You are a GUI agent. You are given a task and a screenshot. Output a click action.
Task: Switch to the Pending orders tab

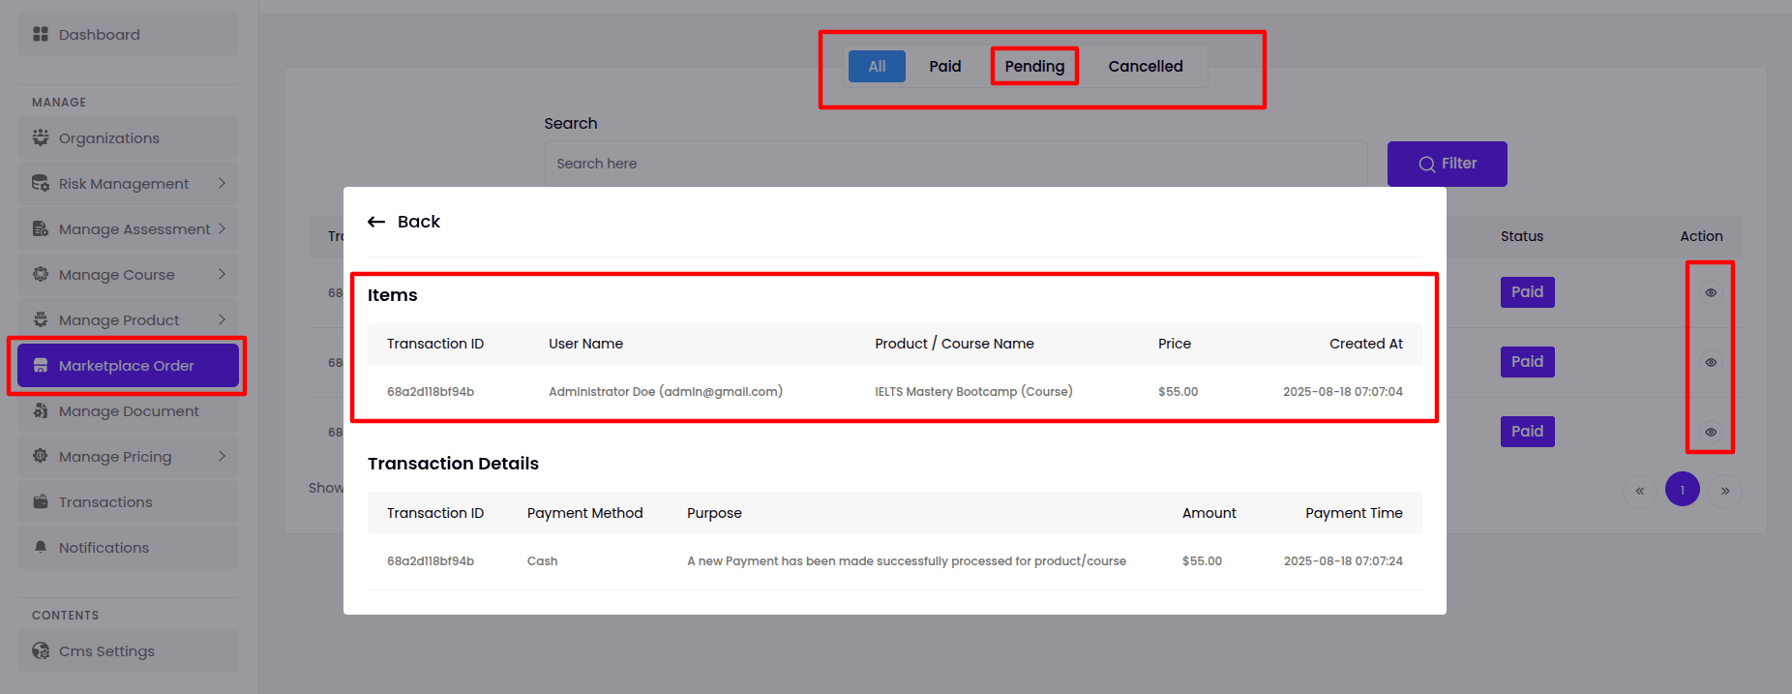[1033, 67]
